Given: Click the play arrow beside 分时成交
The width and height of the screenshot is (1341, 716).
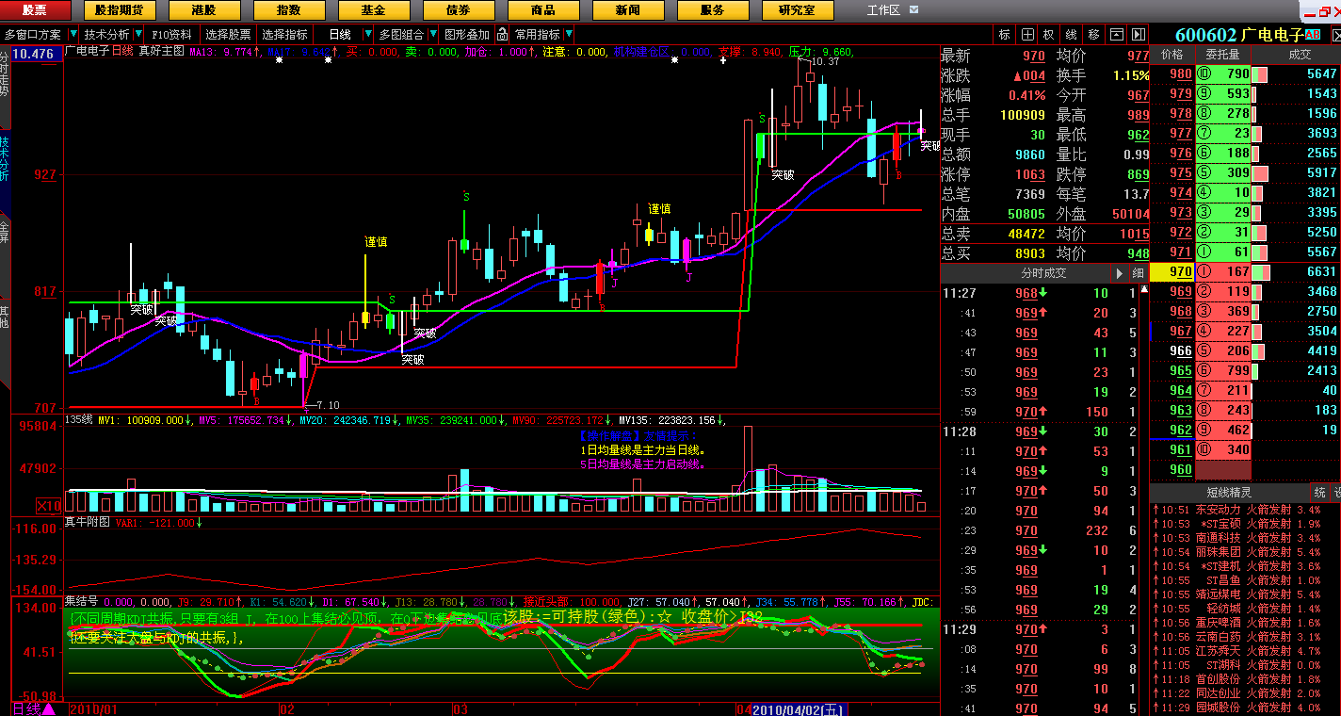Looking at the screenshot, I should pyautogui.click(x=1119, y=273).
